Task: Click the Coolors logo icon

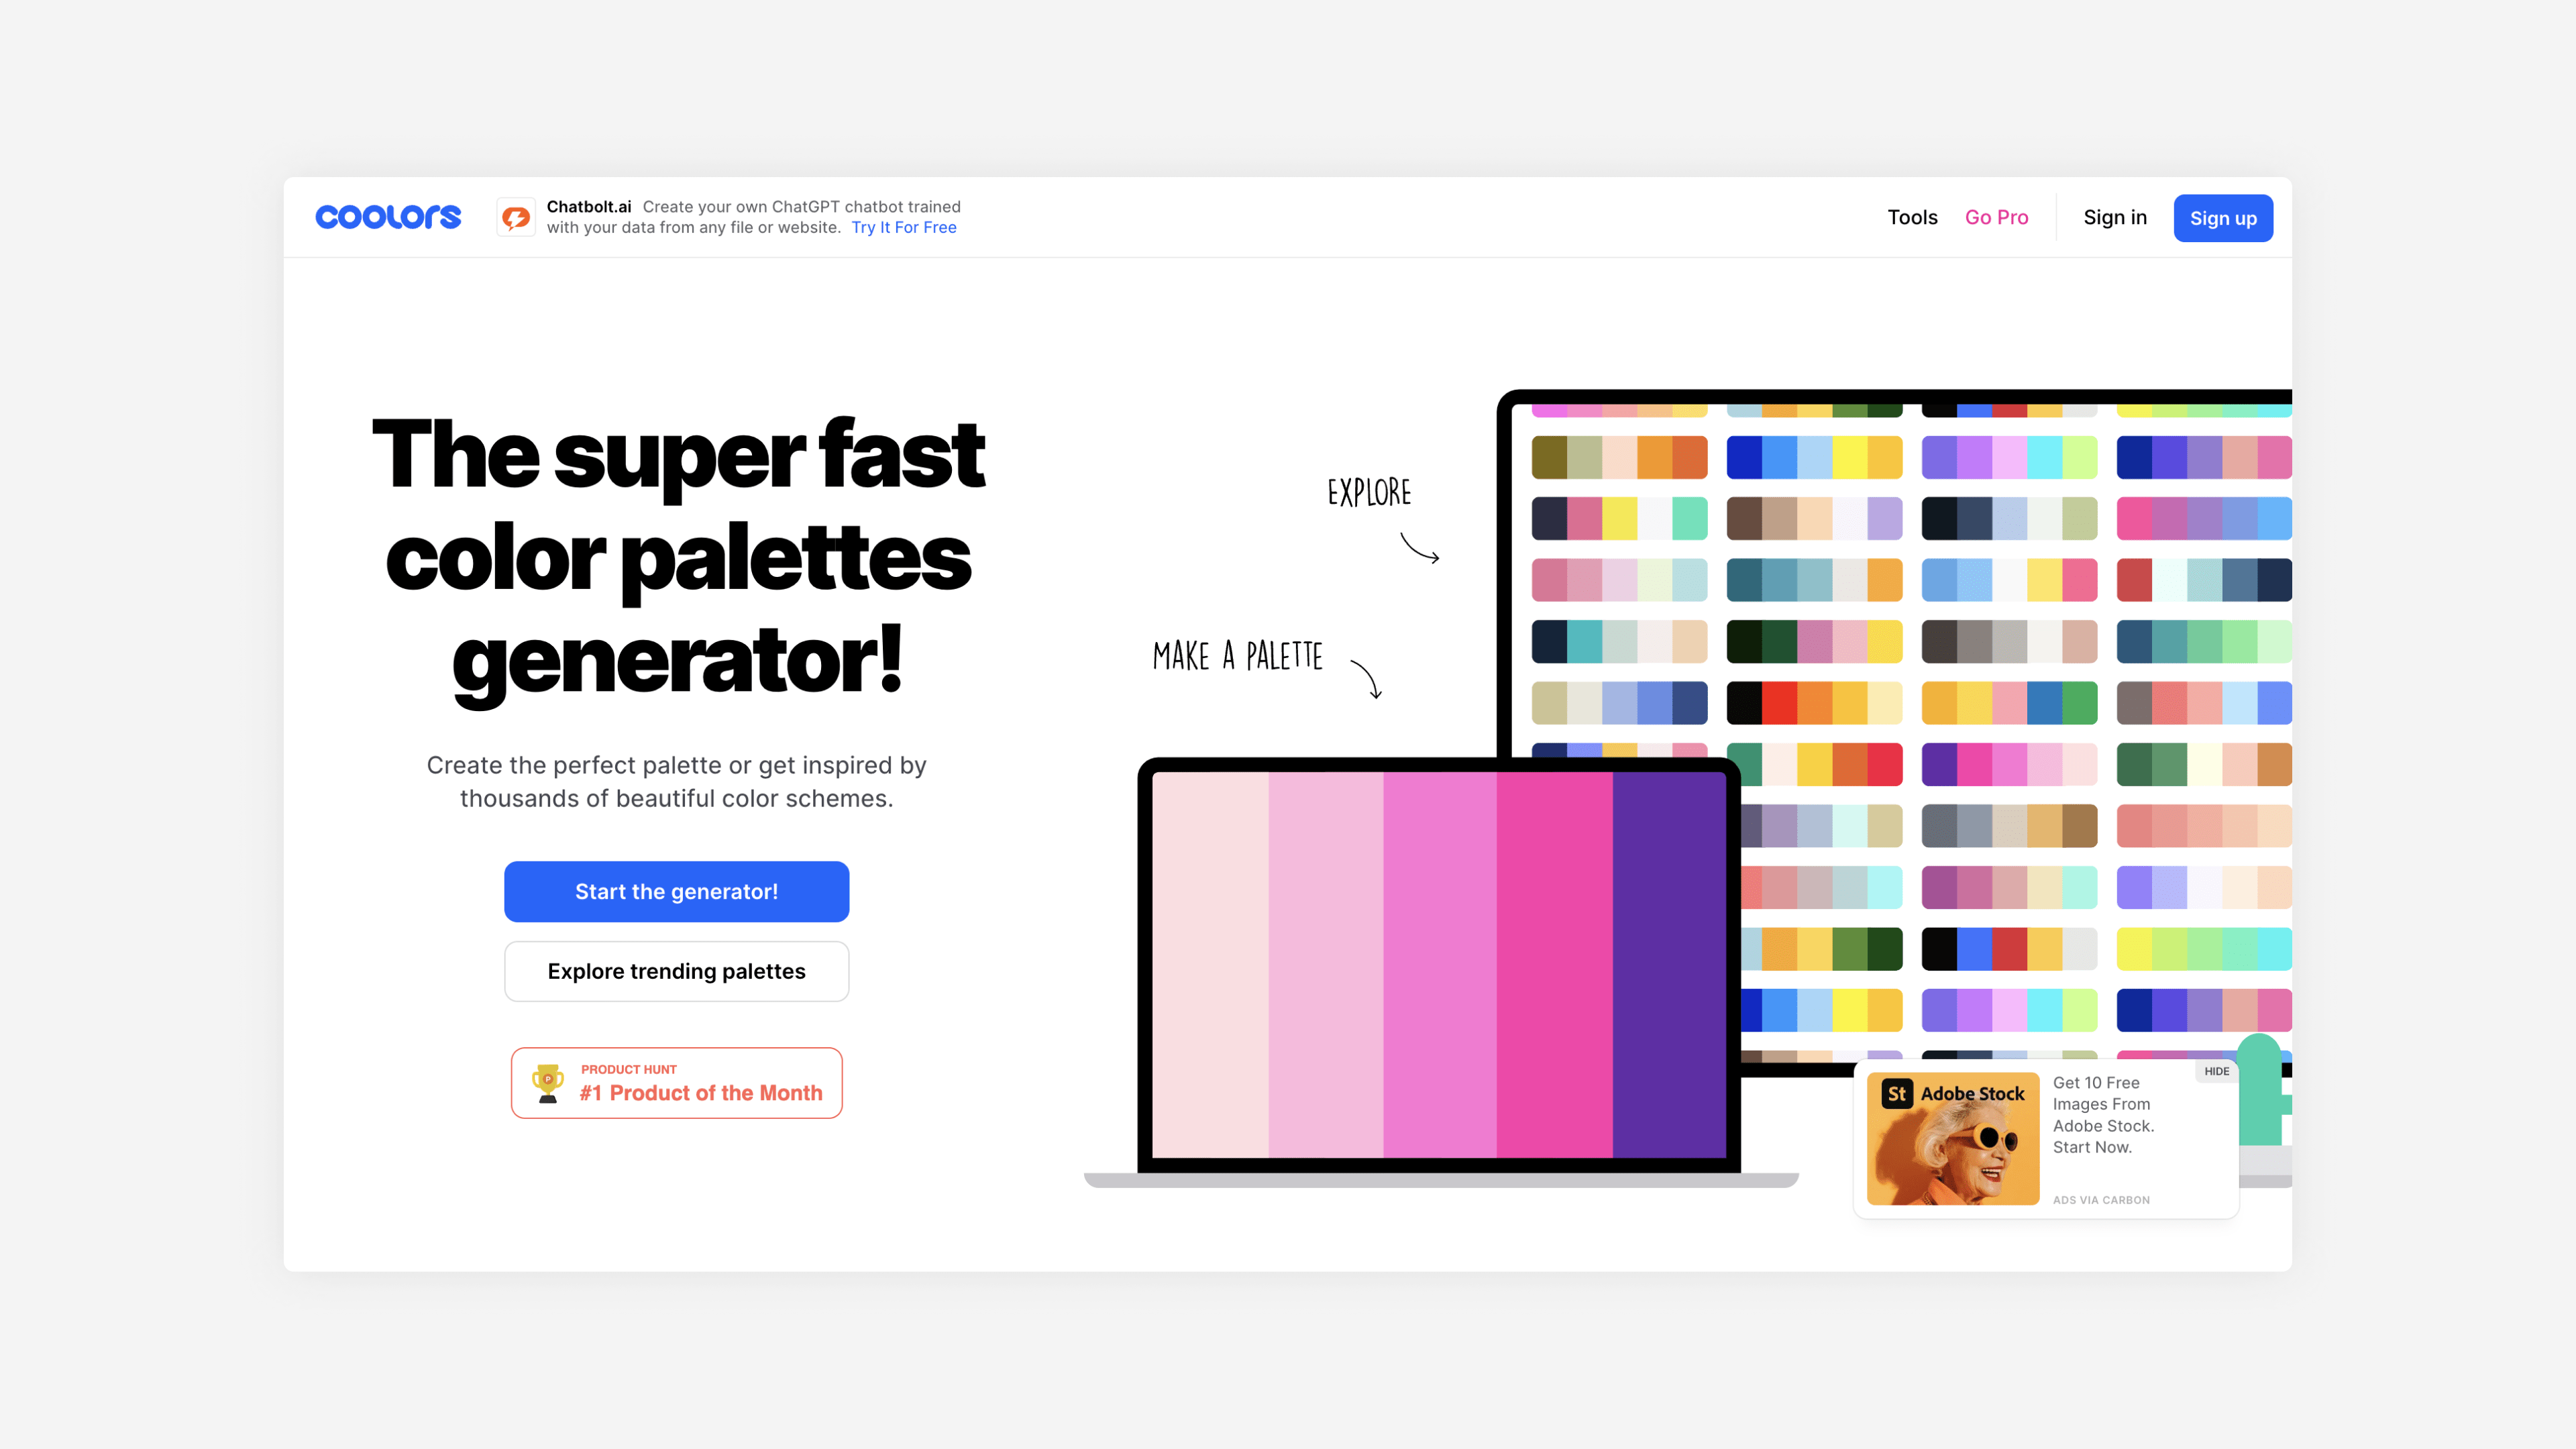Action: tap(388, 216)
